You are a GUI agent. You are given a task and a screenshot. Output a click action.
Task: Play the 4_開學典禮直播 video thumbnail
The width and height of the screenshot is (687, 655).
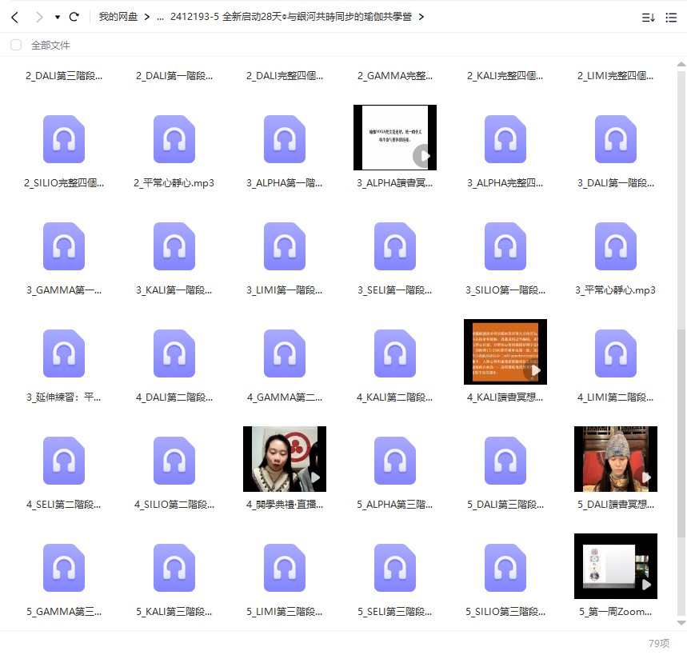click(x=285, y=459)
